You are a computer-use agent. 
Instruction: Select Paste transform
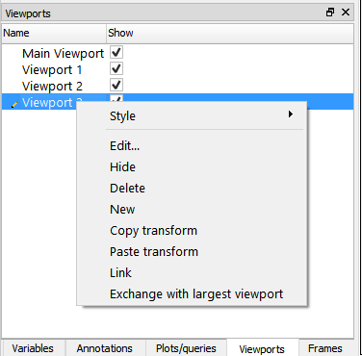pyautogui.click(x=192, y=252)
